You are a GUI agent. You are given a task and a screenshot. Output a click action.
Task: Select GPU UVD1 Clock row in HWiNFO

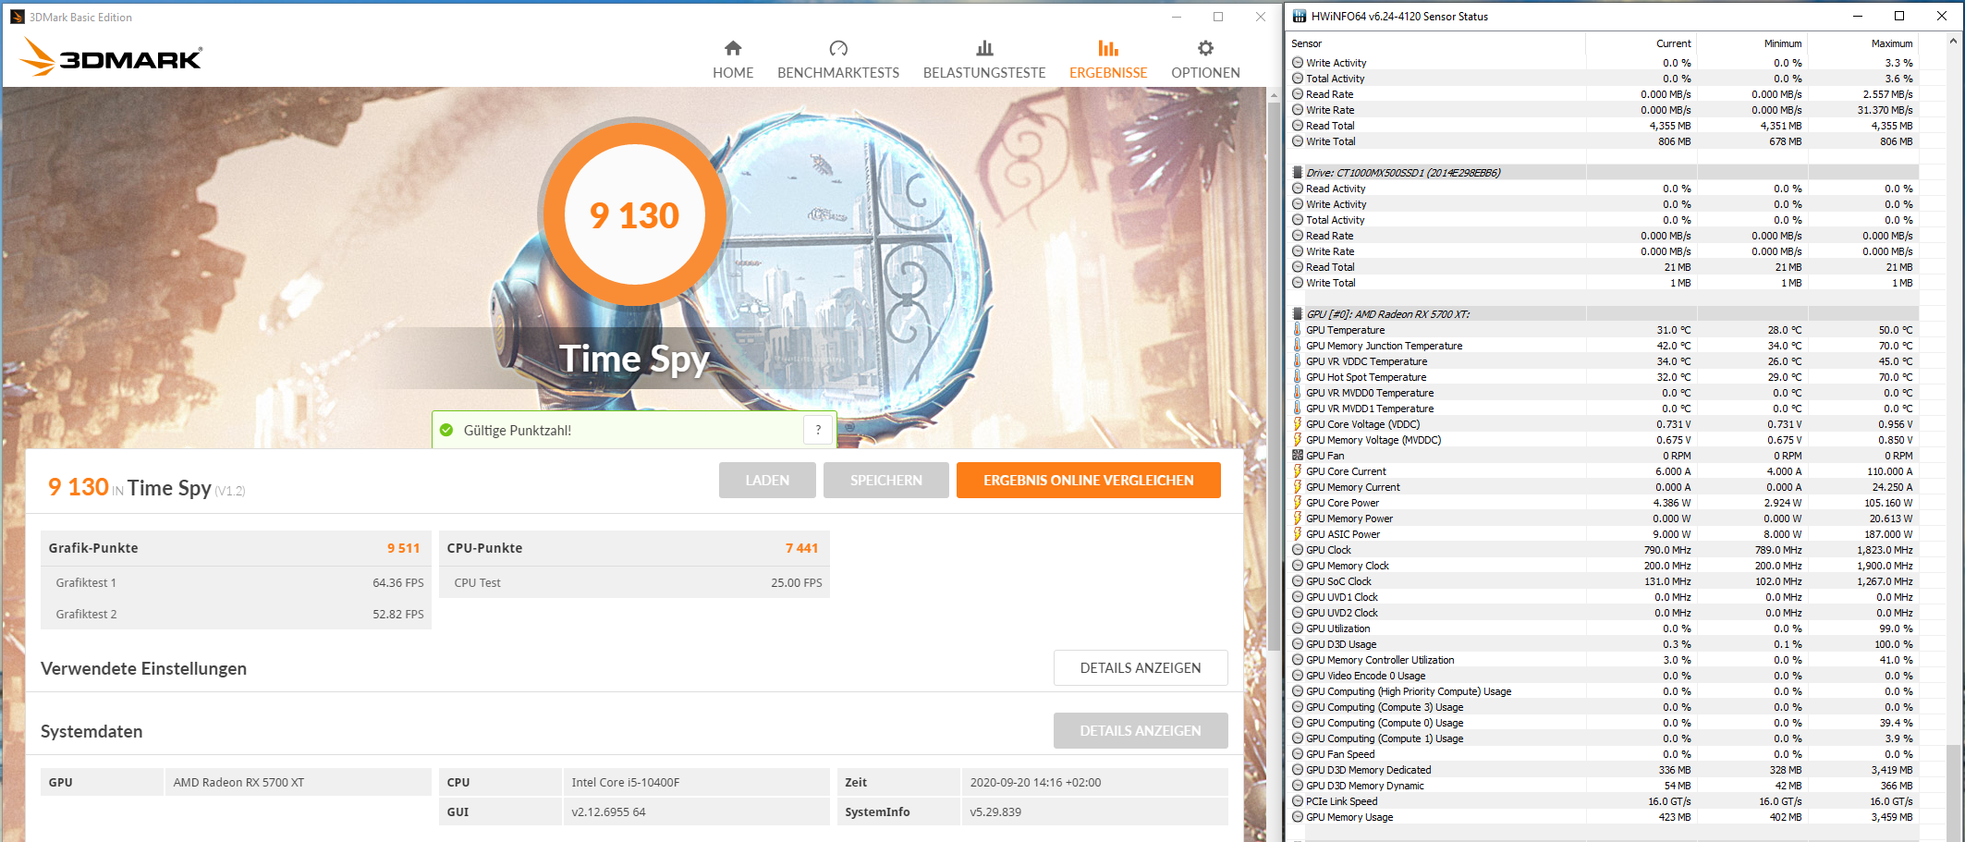(1603, 597)
